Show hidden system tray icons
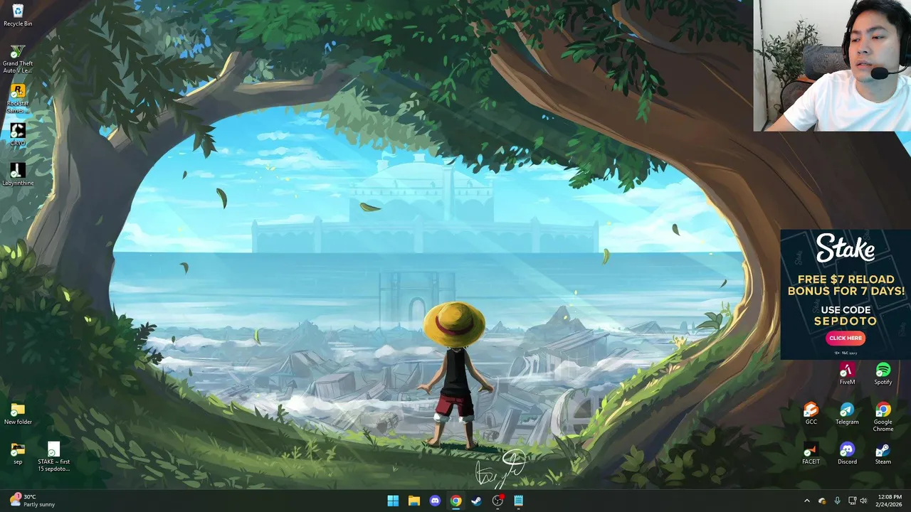The width and height of the screenshot is (911, 512). click(x=806, y=501)
